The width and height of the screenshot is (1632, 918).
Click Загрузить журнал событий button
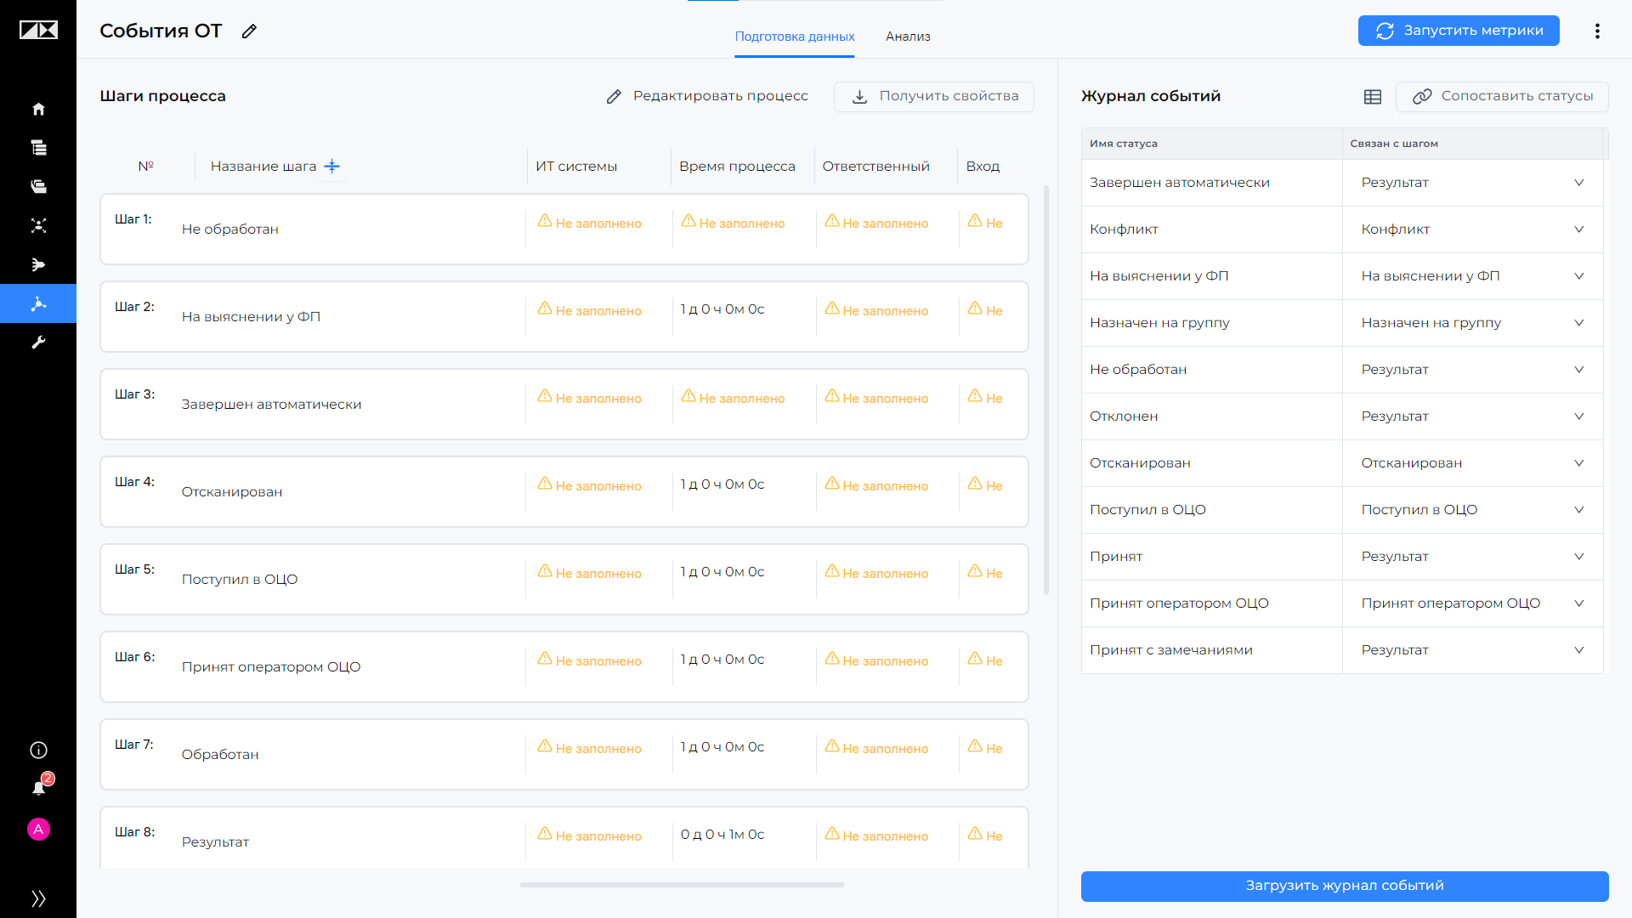point(1345,886)
